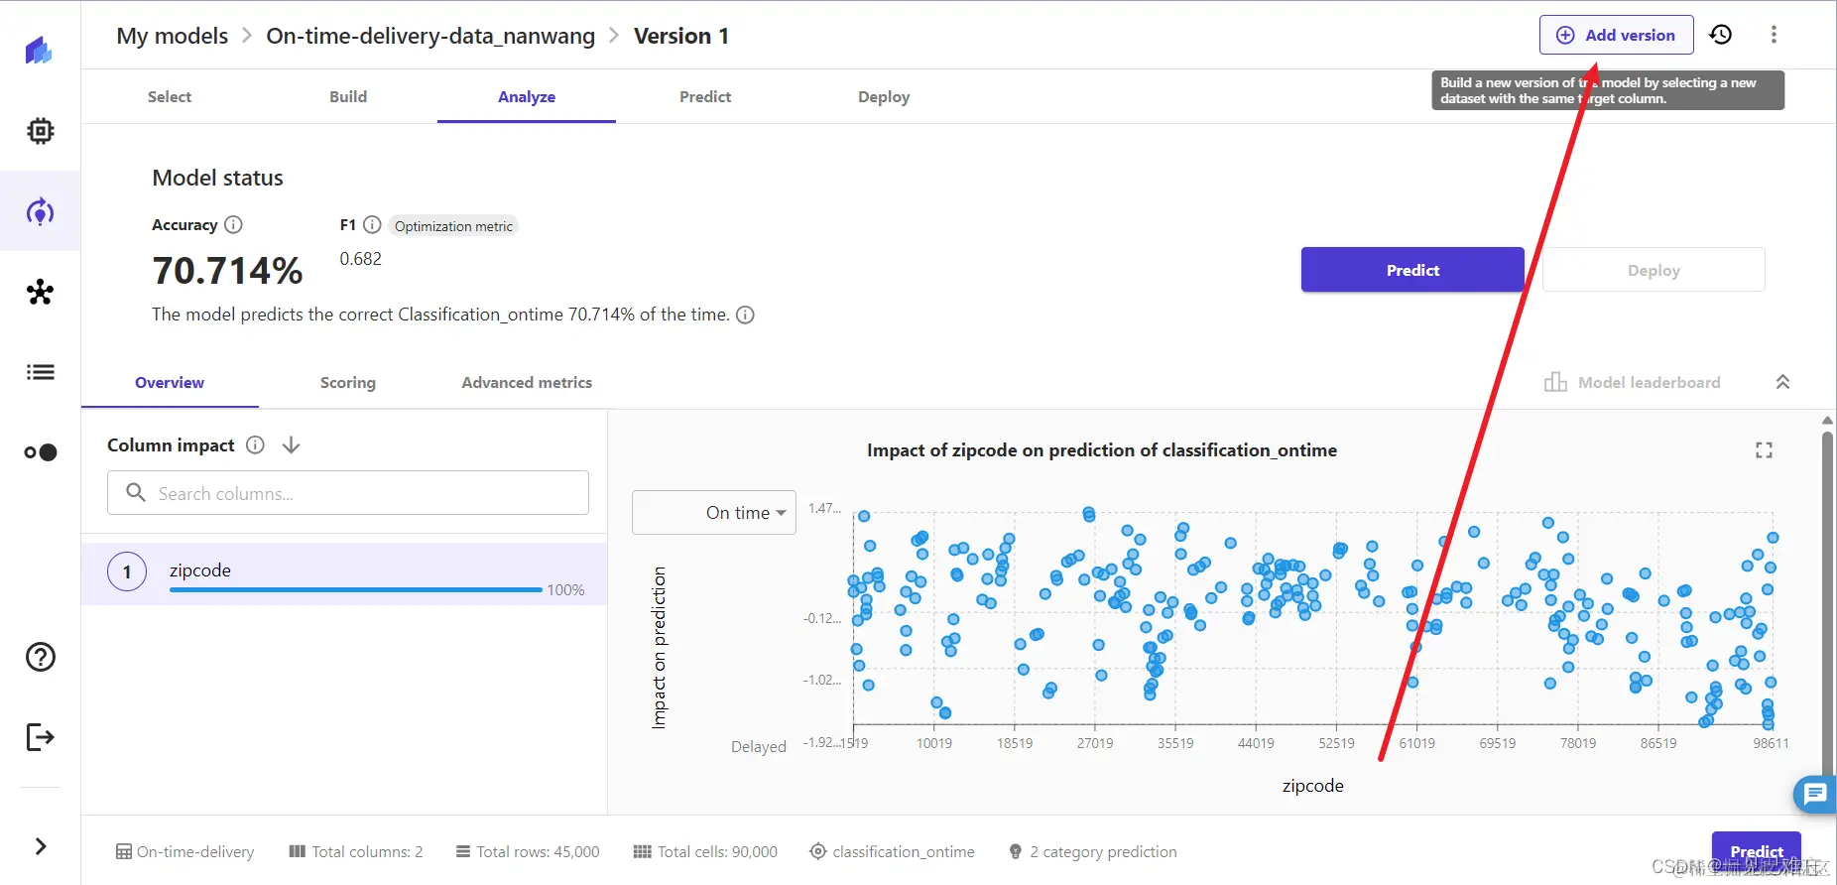Sort column impact with down arrow
Image resolution: width=1837 pixels, height=885 pixels.
[291, 445]
